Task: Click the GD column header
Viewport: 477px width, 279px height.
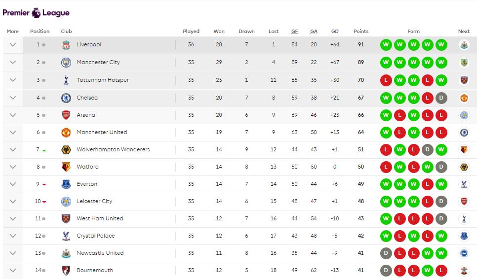Action: pos(335,31)
